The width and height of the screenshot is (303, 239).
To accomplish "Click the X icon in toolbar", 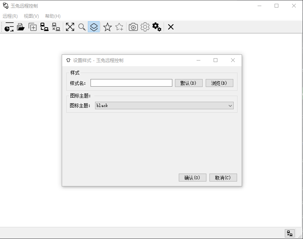I will pos(171,27).
